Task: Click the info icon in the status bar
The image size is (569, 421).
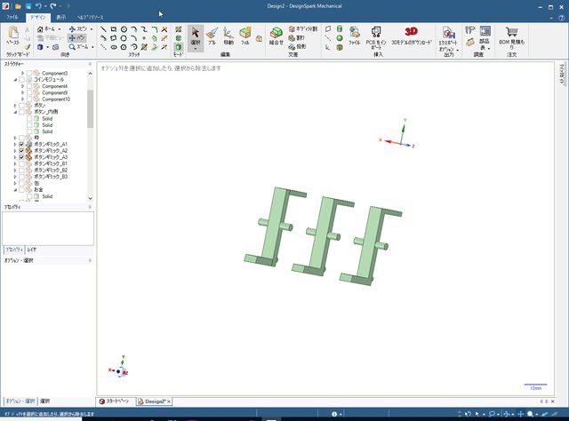Action: (x=334, y=414)
